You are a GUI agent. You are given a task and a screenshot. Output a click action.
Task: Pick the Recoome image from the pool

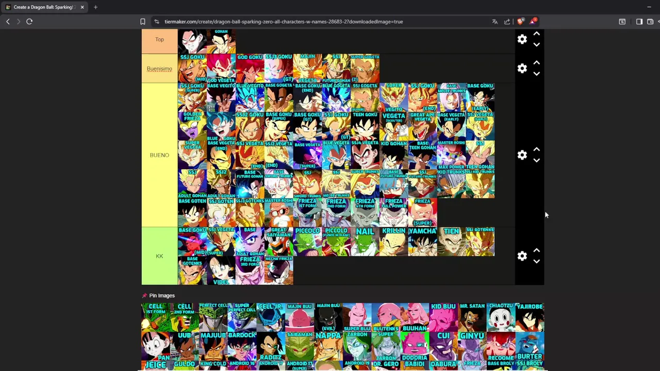click(x=501, y=346)
